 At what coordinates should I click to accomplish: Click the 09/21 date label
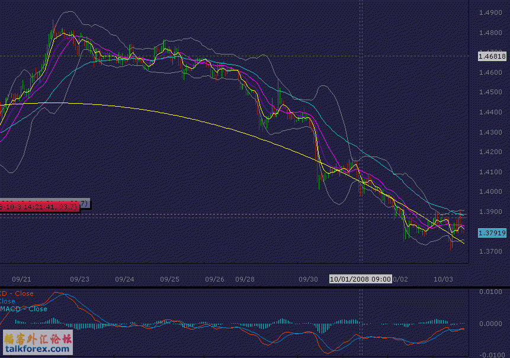click(21, 279)
